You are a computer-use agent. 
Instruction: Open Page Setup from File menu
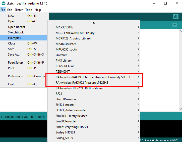pos(24,63)
